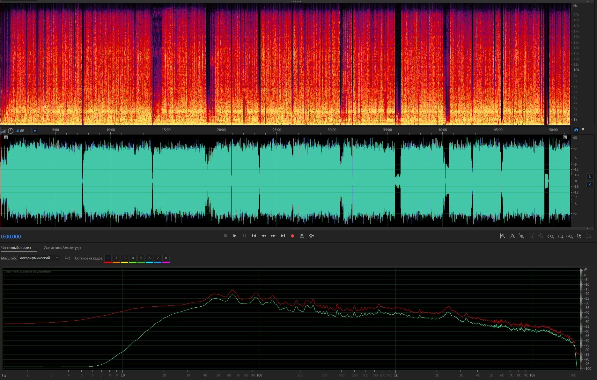Toggle skip selection button in transport

pyautogui.click(x=312, y=236)
